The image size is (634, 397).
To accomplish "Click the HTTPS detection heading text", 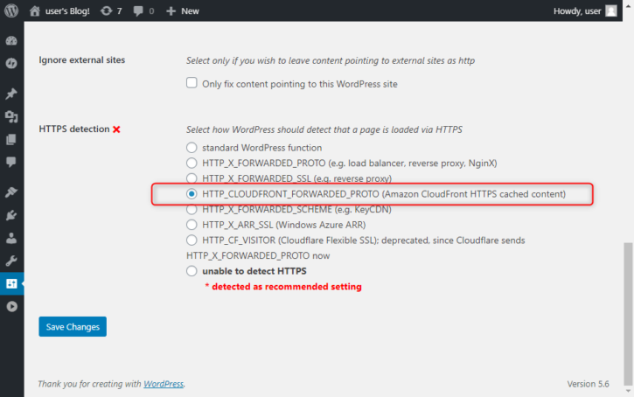I will coord(74,129).
